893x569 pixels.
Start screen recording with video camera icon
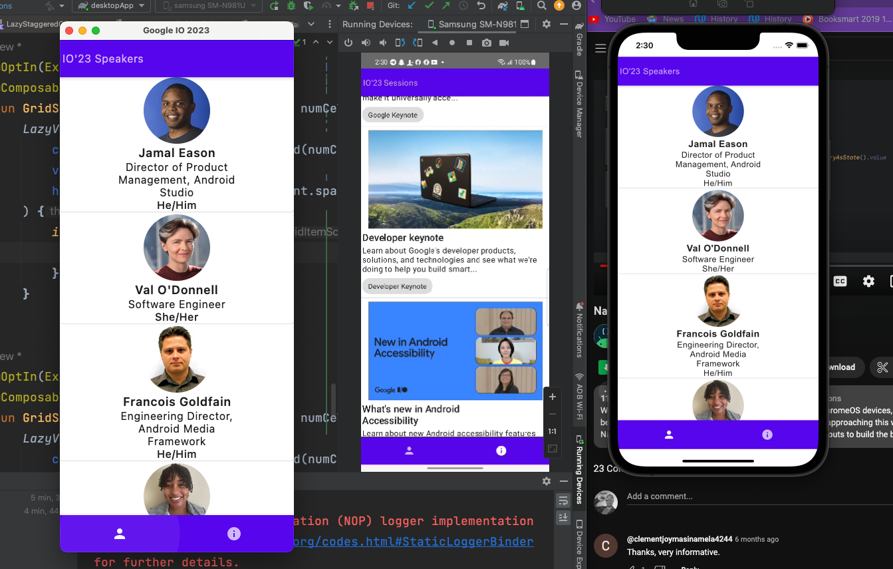[x=504, y=43]
